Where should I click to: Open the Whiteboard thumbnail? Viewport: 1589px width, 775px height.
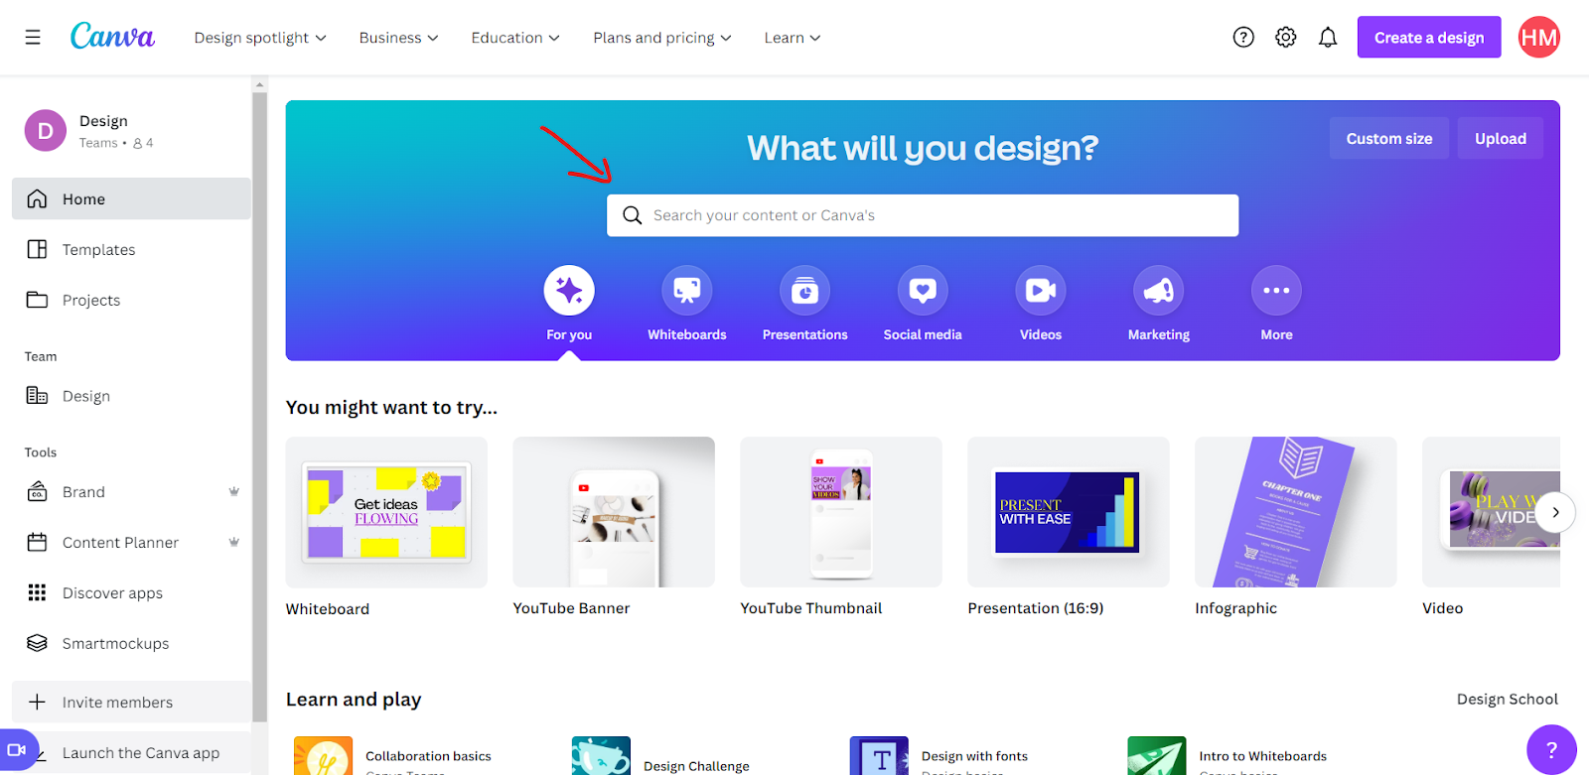click(x=386, y=512)
